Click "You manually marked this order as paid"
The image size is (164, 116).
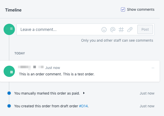click(x=47, y=93)
